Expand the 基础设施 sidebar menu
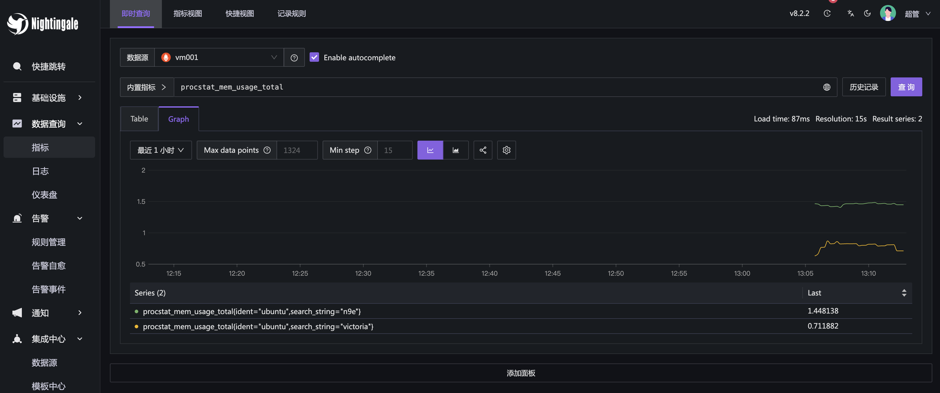 tap(48, 98)
